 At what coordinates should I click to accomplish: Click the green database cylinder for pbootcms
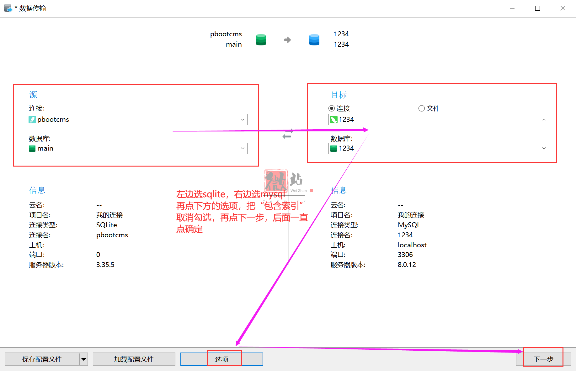[261, 39]
